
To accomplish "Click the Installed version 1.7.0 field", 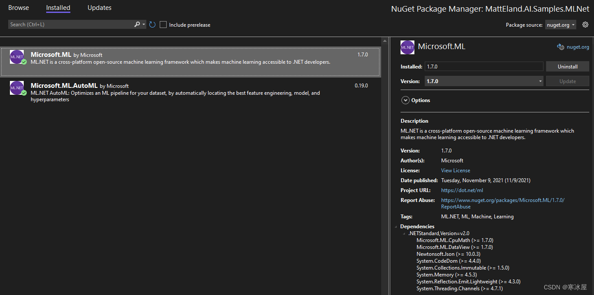I will [484, 67].
